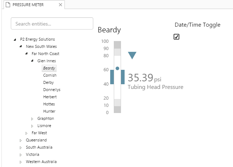The image size is (233, 167).
Task: Choose the Donnellys entity
Action: coord(51,90)
